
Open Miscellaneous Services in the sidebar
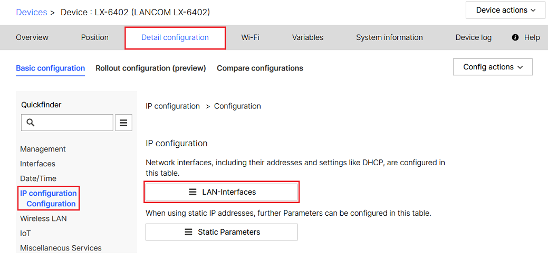coord(61,248)
